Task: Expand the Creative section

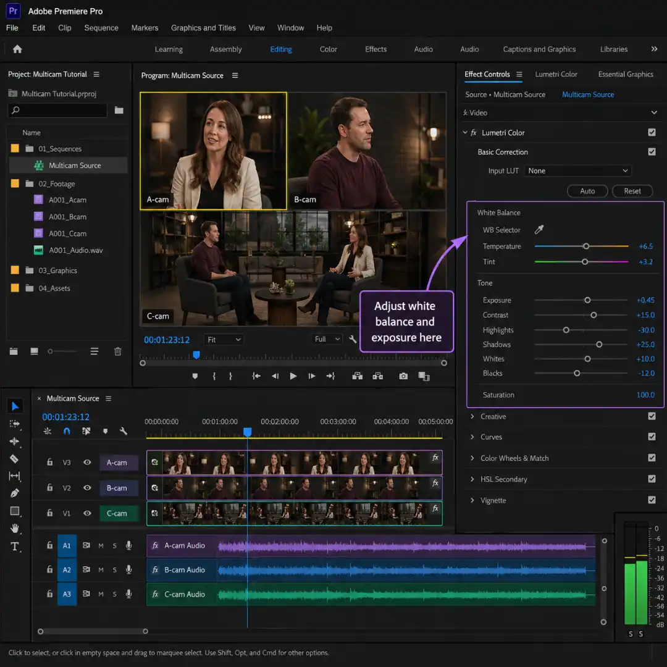Action: tap(472, 416)
